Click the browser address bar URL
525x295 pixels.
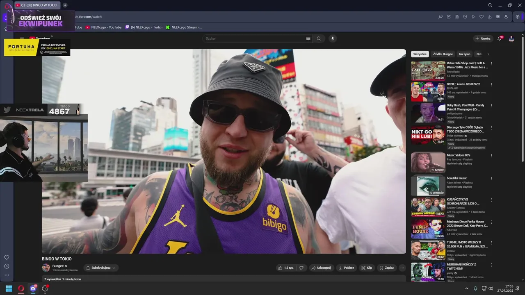[x=88, y=17]
